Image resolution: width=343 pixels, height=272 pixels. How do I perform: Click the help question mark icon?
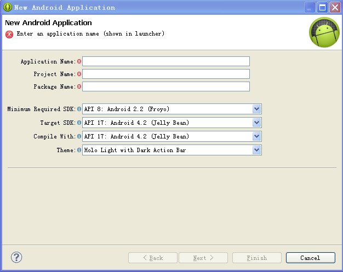[x=16, y=257]
